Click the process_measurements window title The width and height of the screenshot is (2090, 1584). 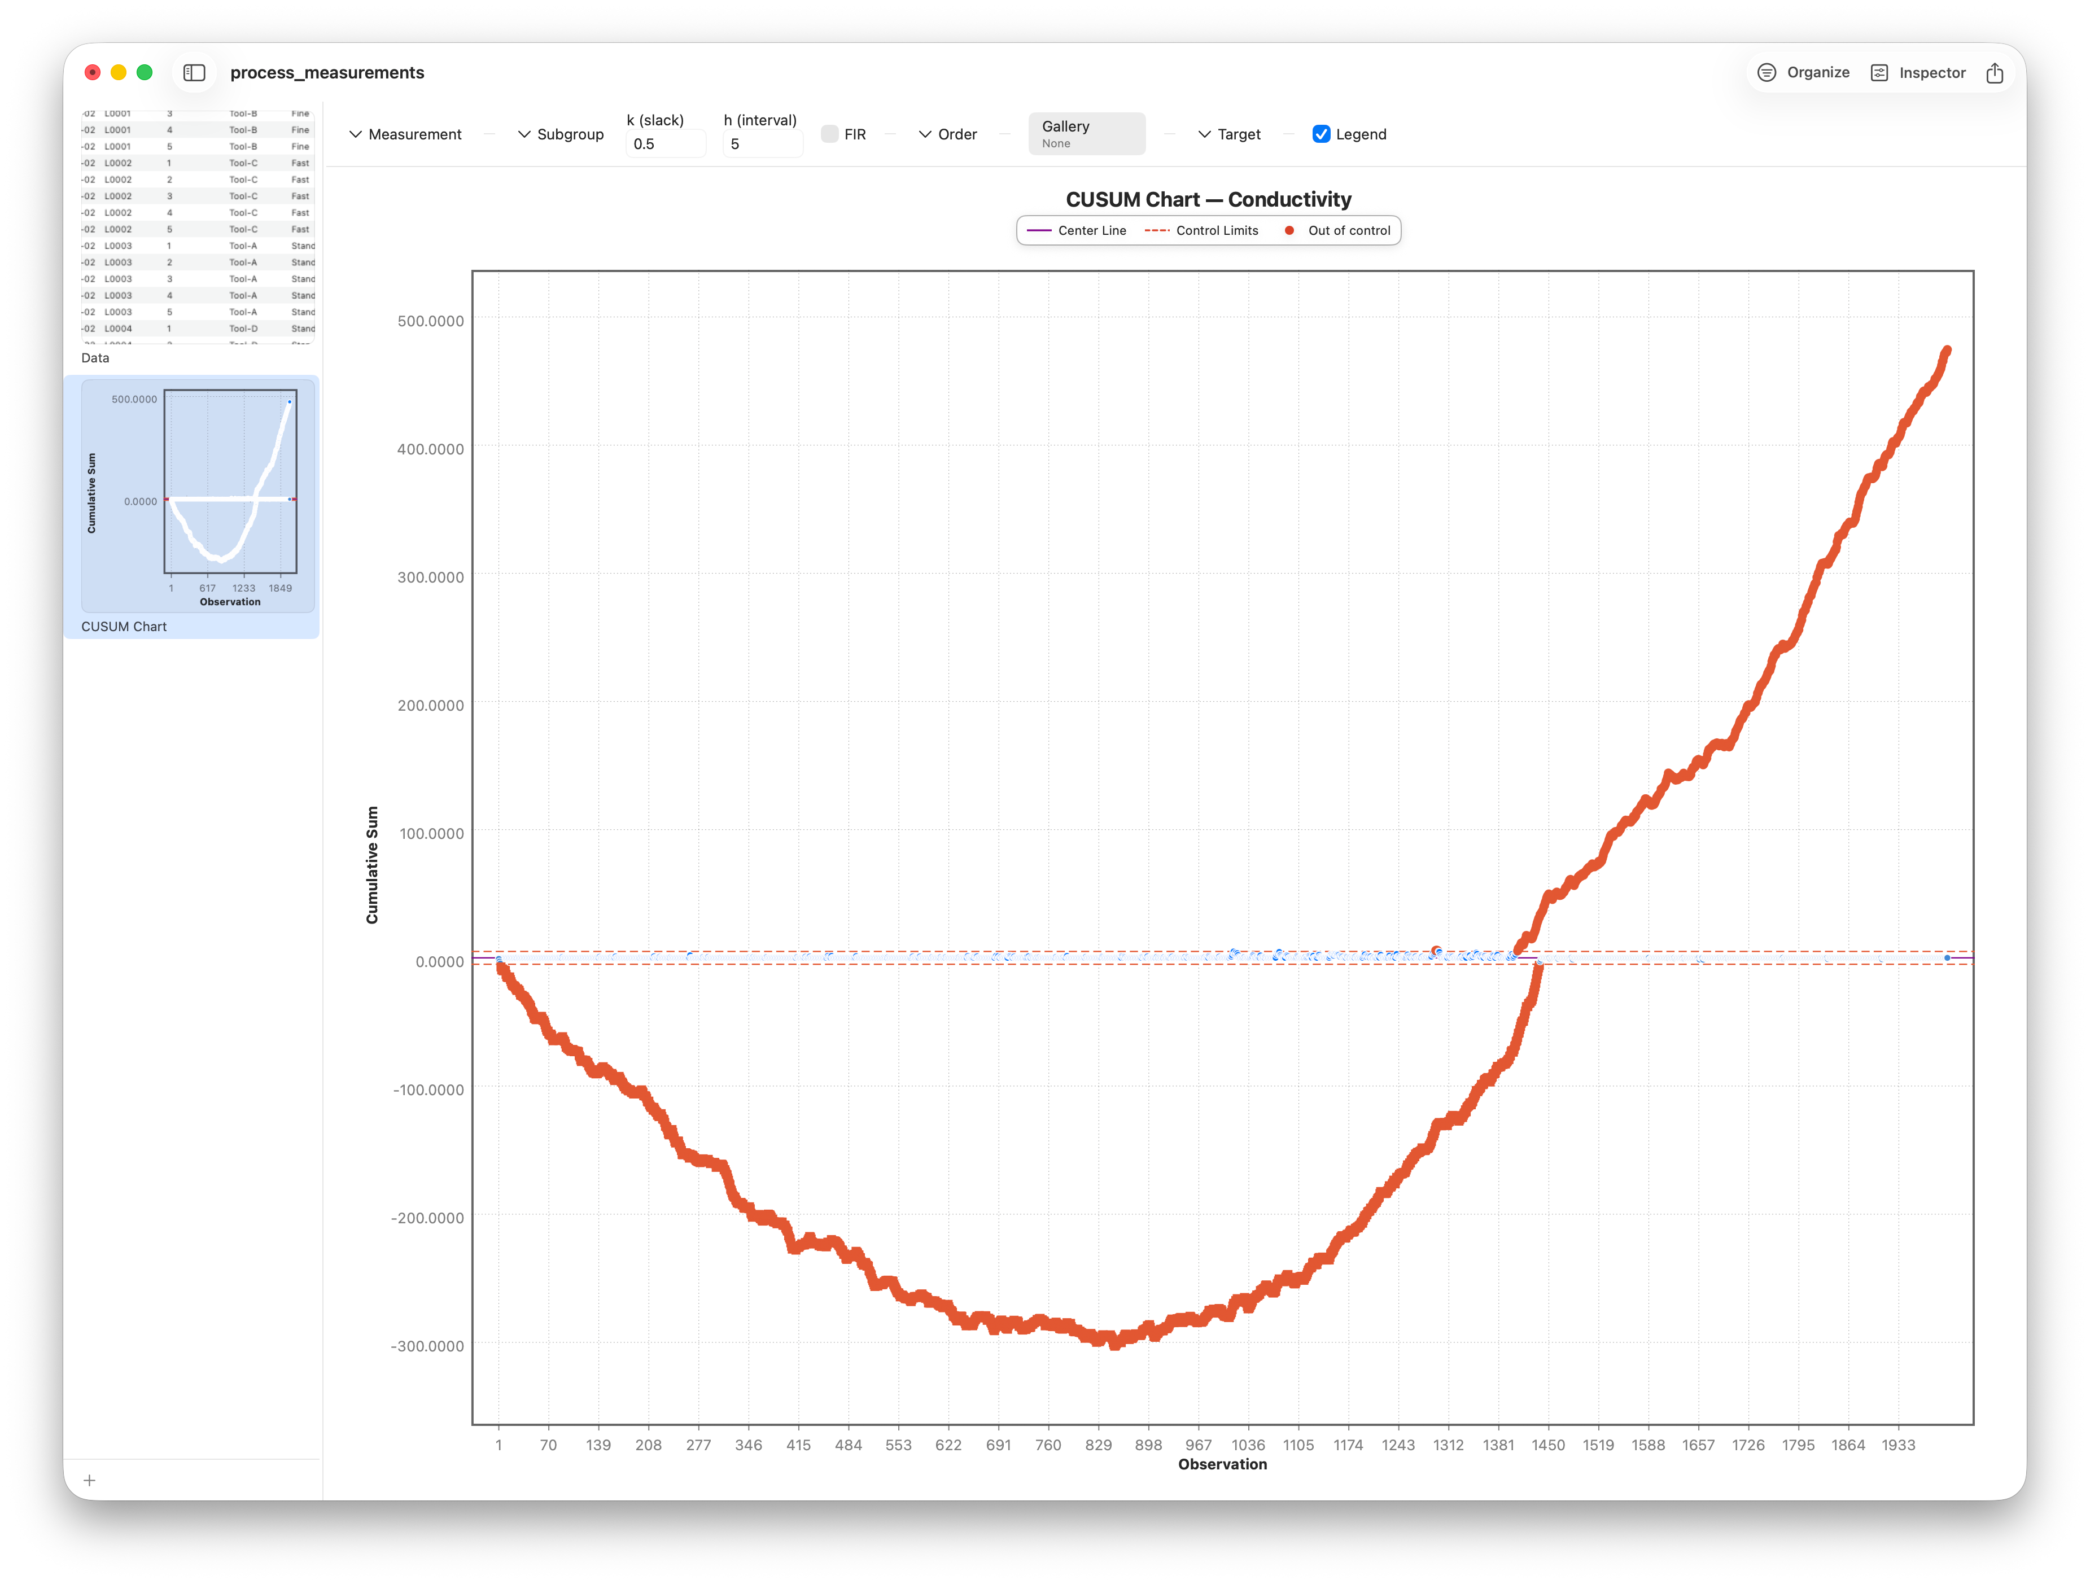tap(327, 73)
